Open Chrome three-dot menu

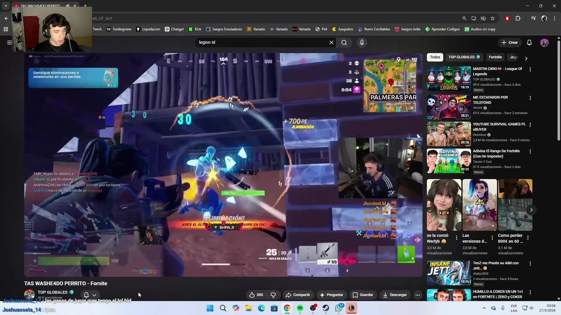[554, 18]
